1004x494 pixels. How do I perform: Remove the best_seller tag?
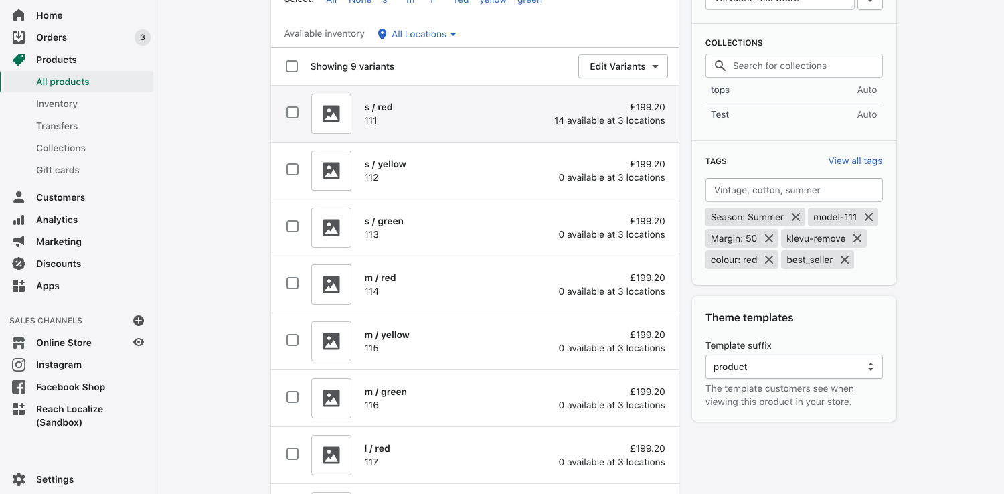click(x=845, y=260)
